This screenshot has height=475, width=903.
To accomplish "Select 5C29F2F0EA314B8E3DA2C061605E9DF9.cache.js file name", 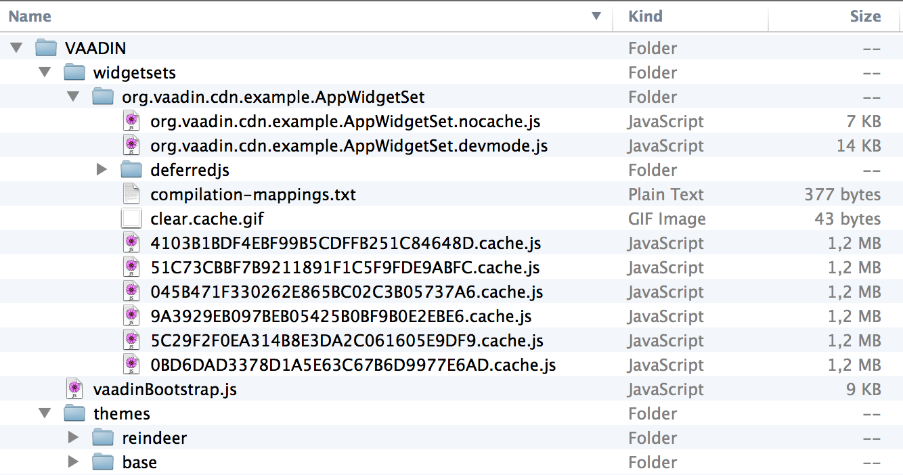I will coord(347,340).
